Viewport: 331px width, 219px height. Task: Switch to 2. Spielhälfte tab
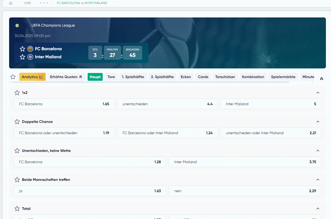[162, 77]
